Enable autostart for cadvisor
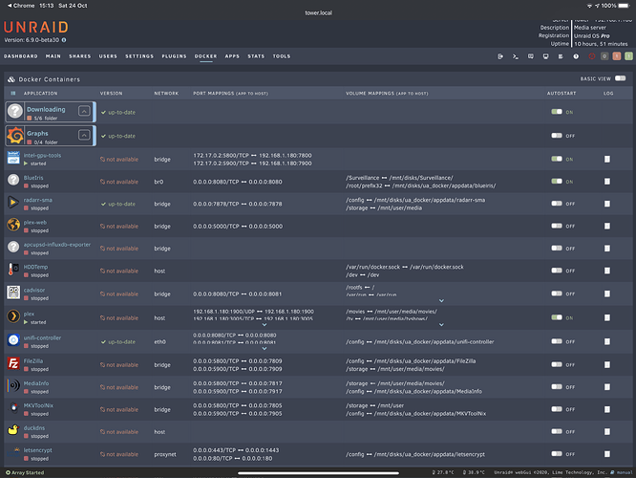636x478 pixels. [557, 293]
